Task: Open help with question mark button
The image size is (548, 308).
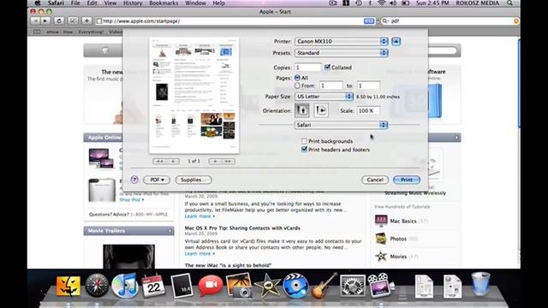Action: (134, 180)
